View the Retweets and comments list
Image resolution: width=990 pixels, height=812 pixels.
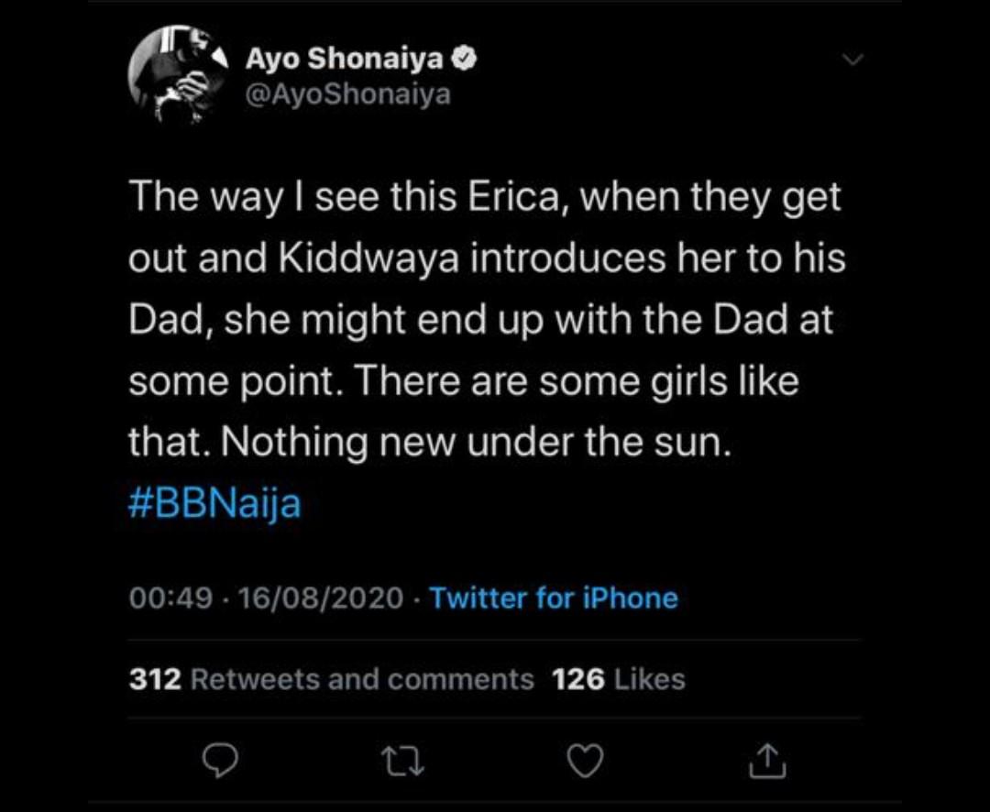coord(361,679)
